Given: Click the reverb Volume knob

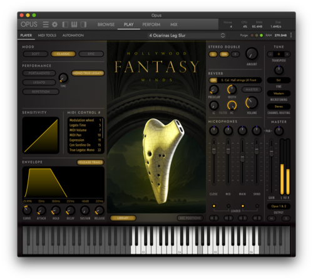Looking at the screenshot, I should pyautogui.click(x=252, y=103).
